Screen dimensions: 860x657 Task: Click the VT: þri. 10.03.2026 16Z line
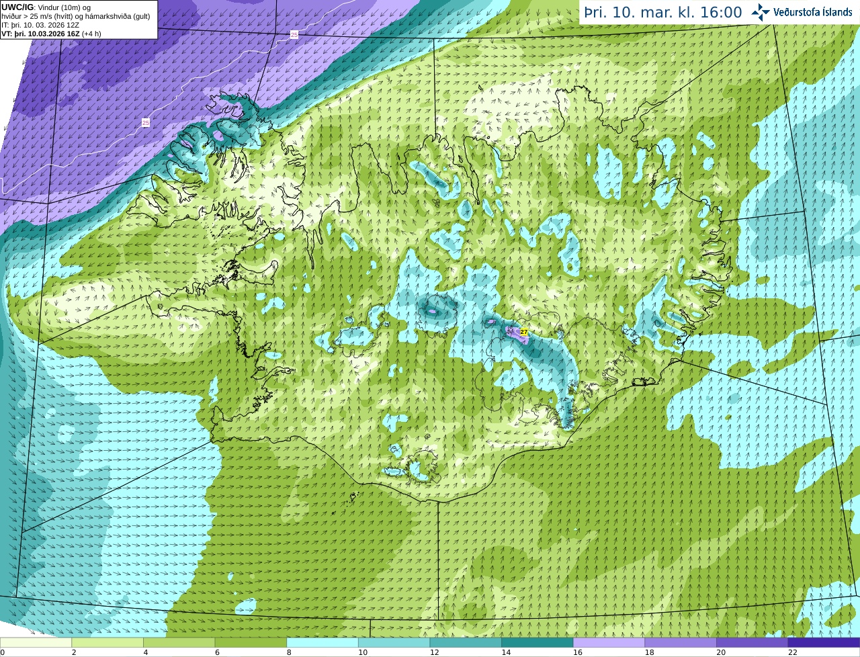[51, 34]
